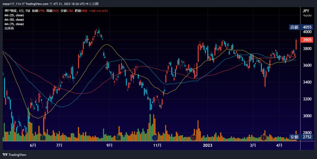Click 2800 on the price axis
The image size is (317, 159).
pos(307,132)
